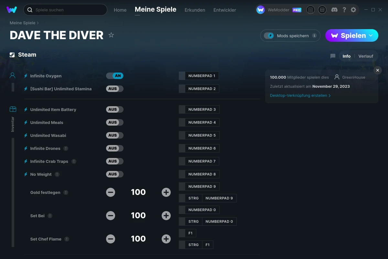Open the Entwickler tab
The width and height of the screenshot is (388, 259).
point(225,10)
